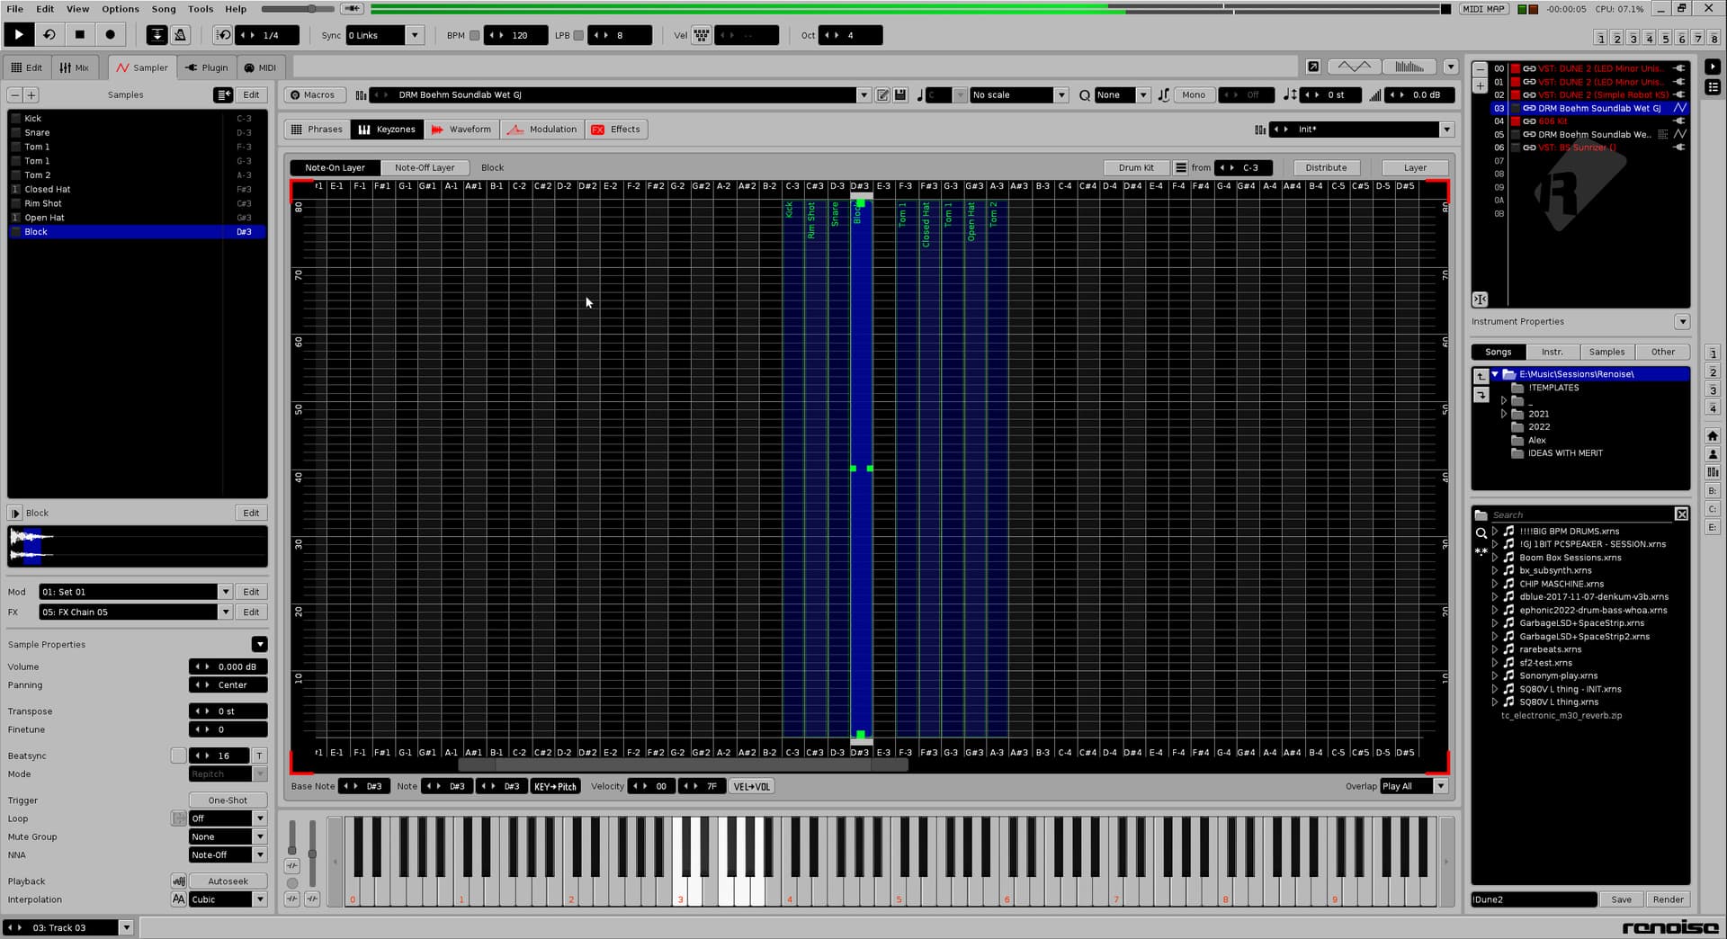Image resolution: width=1727 pixels, height=939 pixels.
Task: Toggle pattern loop playback button
Action: click(49, 35)
